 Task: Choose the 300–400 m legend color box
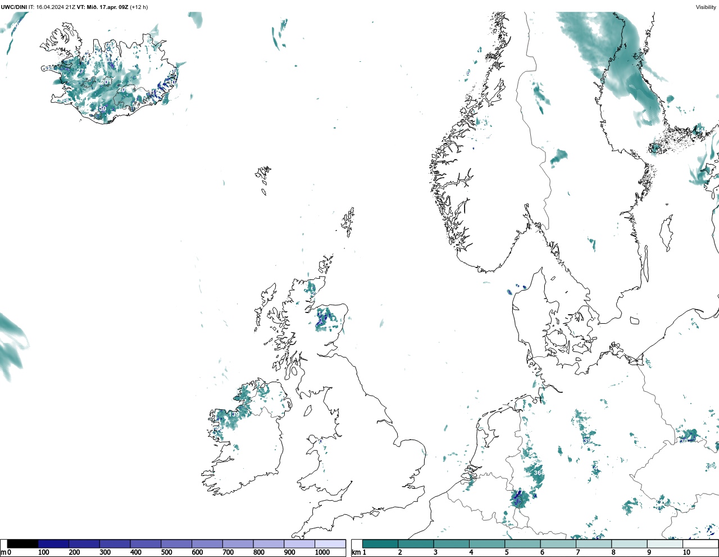(x=115, y=544)
